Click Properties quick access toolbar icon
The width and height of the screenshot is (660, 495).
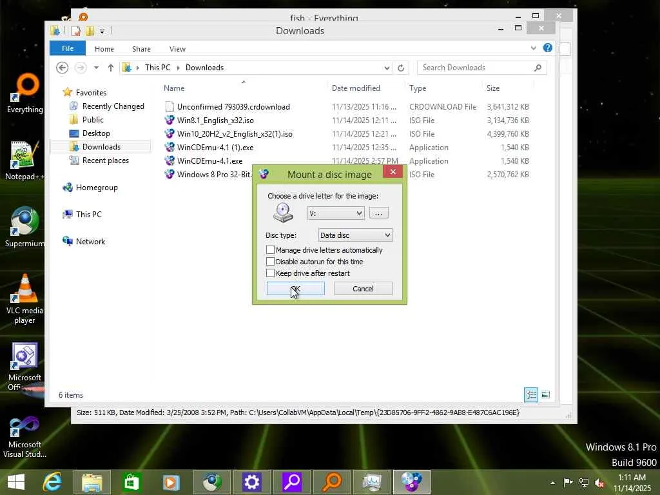point(76,31)
